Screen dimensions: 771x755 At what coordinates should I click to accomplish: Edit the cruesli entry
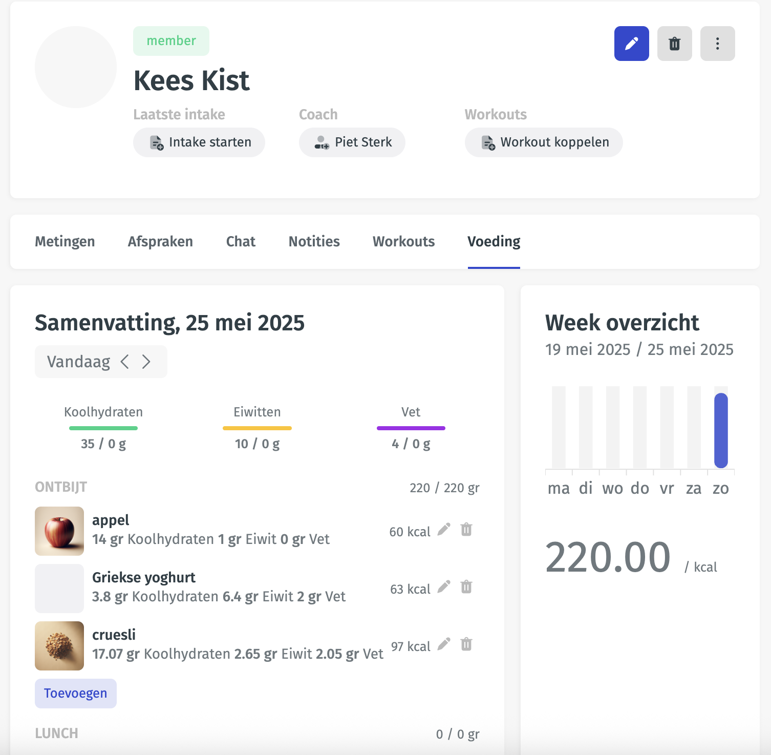point(444,644)
